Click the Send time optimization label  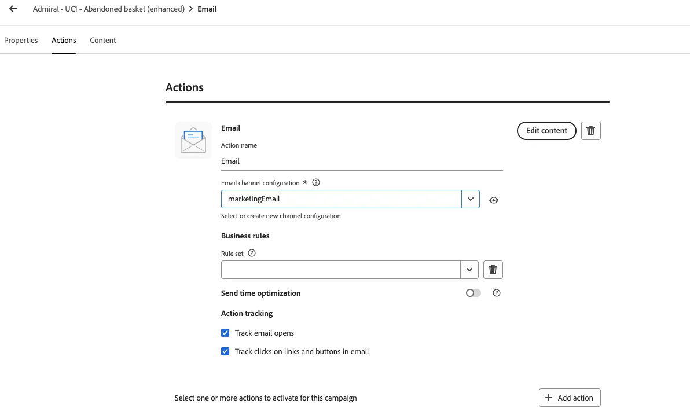[261, 293]
